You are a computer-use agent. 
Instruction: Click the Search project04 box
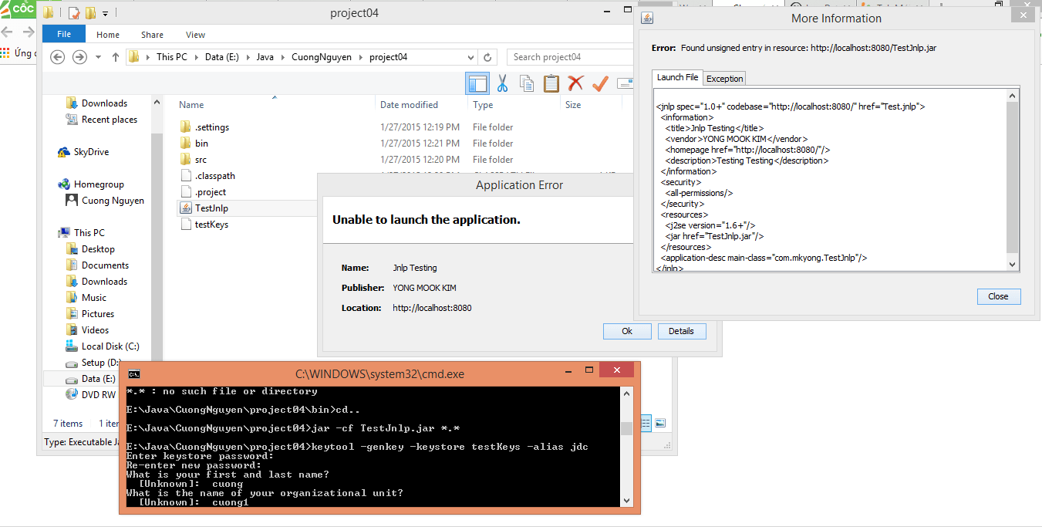click(571, 57)
